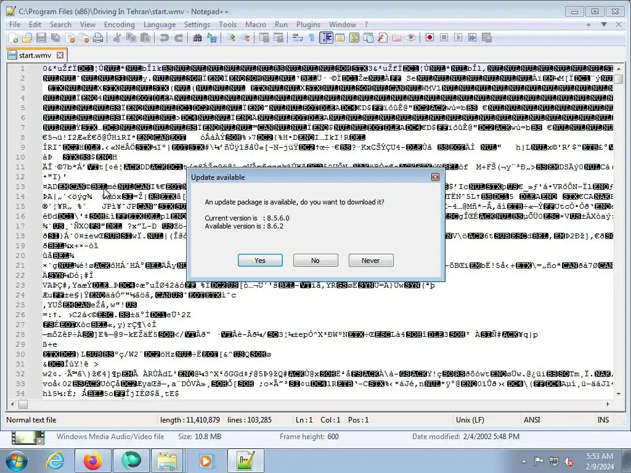Open the Window menu
This screenshot has width=631, height=473.
tap(343, 25)
